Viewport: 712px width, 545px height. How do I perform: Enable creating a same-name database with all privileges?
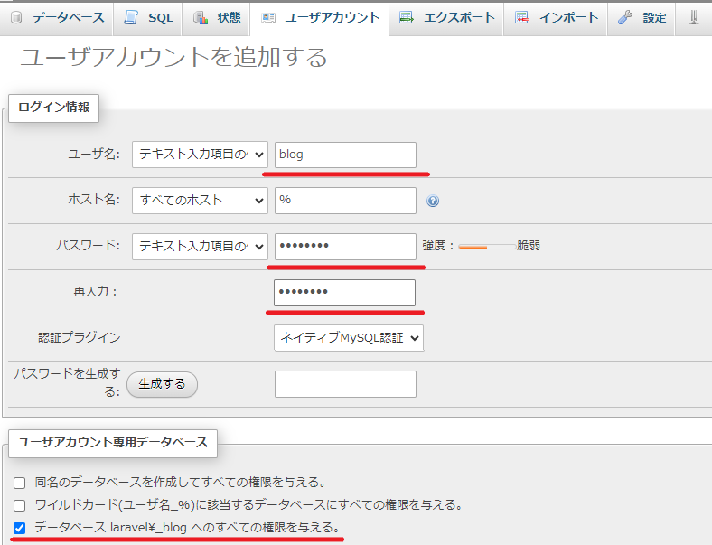(x=19, y=483)
